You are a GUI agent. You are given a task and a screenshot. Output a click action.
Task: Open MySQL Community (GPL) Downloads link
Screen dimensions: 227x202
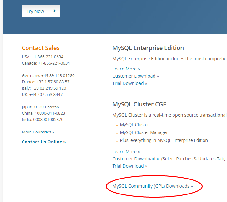[x=153, y=186]
